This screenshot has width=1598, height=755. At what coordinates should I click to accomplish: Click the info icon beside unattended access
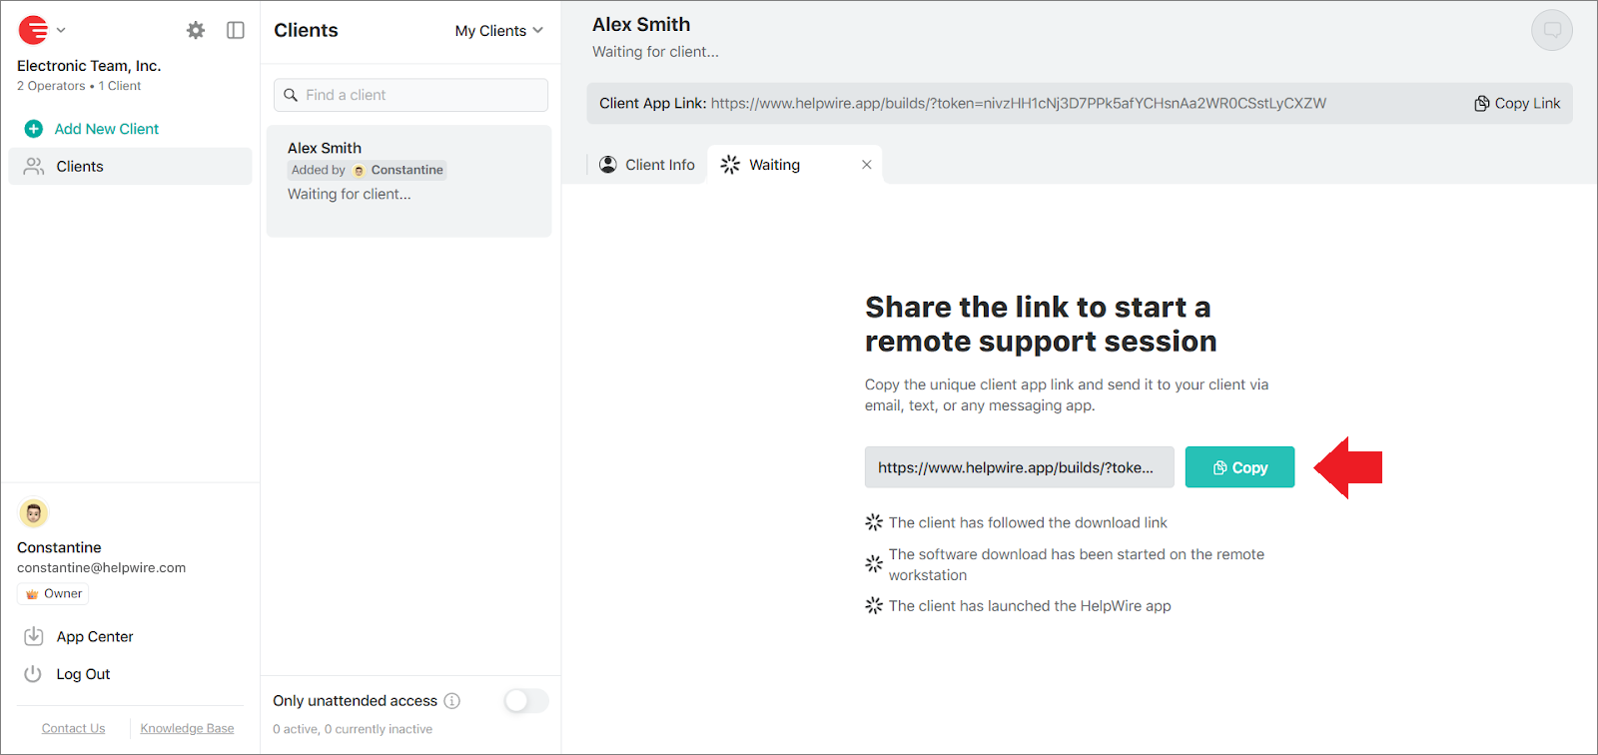[452, 701]
